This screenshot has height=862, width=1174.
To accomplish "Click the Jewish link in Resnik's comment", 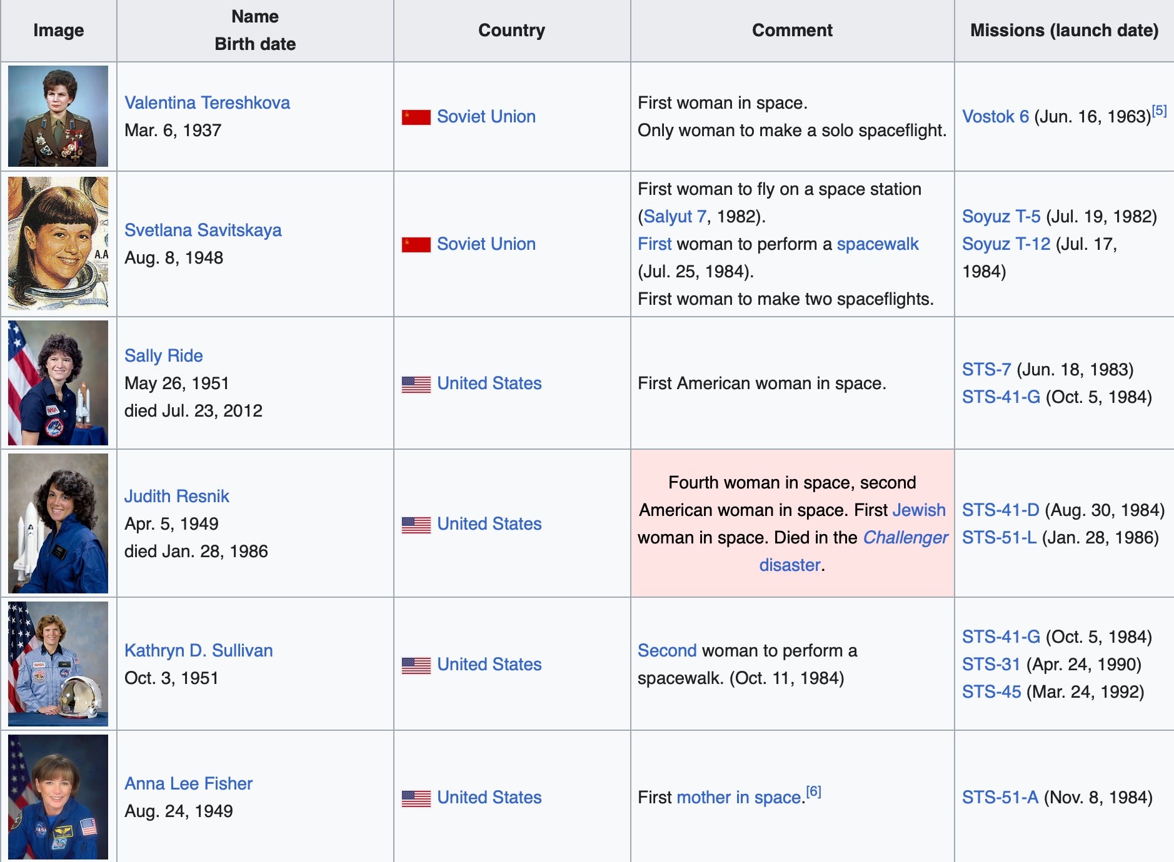I will click(x=918, y=510).
